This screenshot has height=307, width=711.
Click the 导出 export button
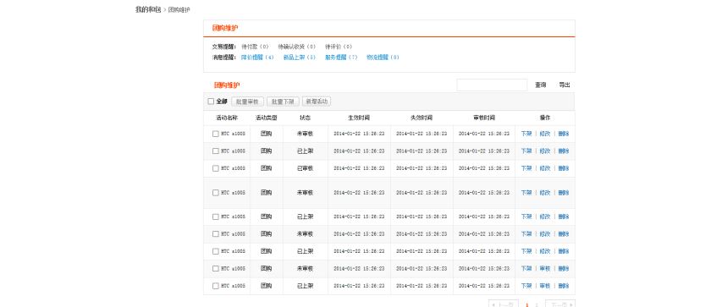pos(564,85)
